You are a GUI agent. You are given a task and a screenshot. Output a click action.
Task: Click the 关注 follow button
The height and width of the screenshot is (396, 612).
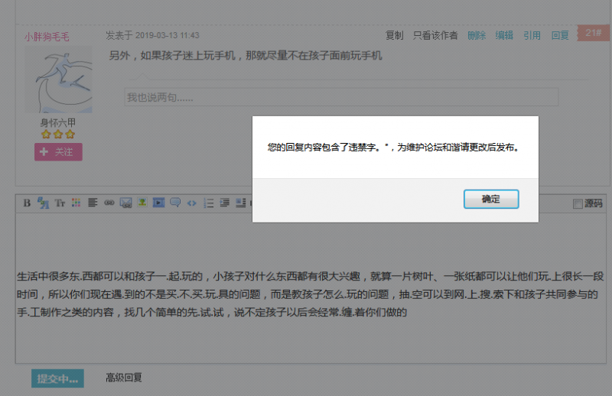pos(58,152)
